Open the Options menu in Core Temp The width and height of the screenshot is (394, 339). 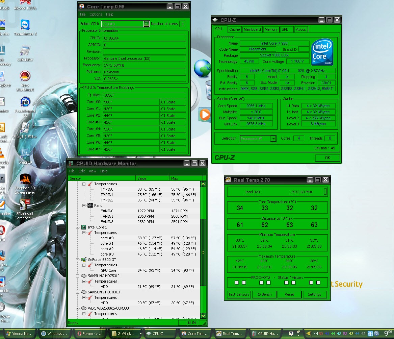coord(96,14)
